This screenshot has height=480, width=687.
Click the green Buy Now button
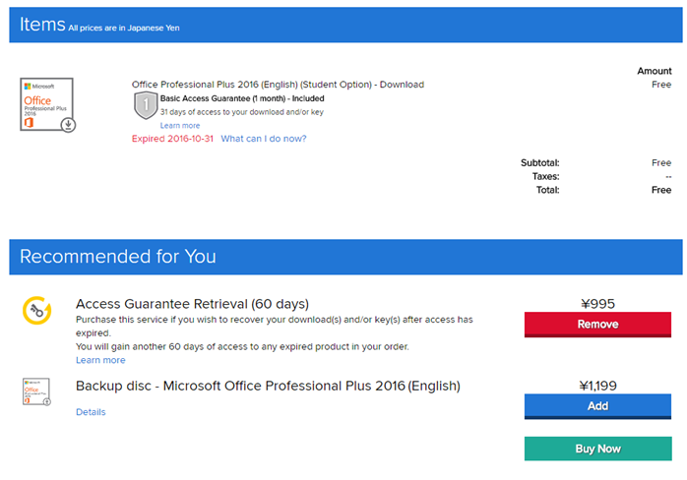pos(597,449)
